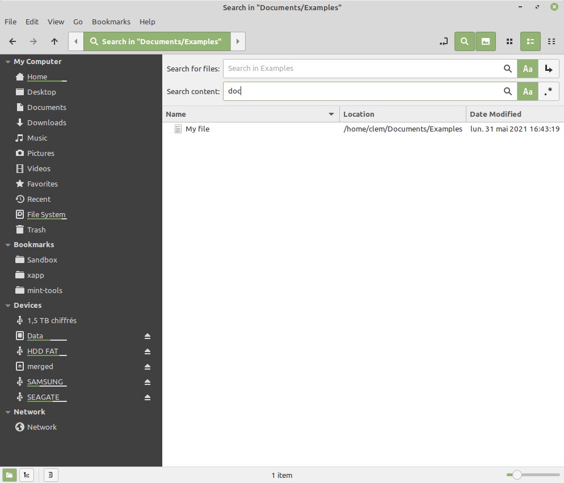Open the View menu
The height and width of the screenshot is (483, 564).
(56, 22)
